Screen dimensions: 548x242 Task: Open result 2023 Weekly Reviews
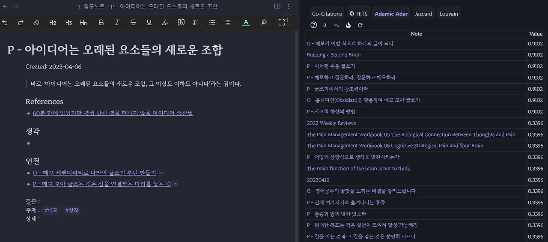pyautogui.click(x=331, y=123)
